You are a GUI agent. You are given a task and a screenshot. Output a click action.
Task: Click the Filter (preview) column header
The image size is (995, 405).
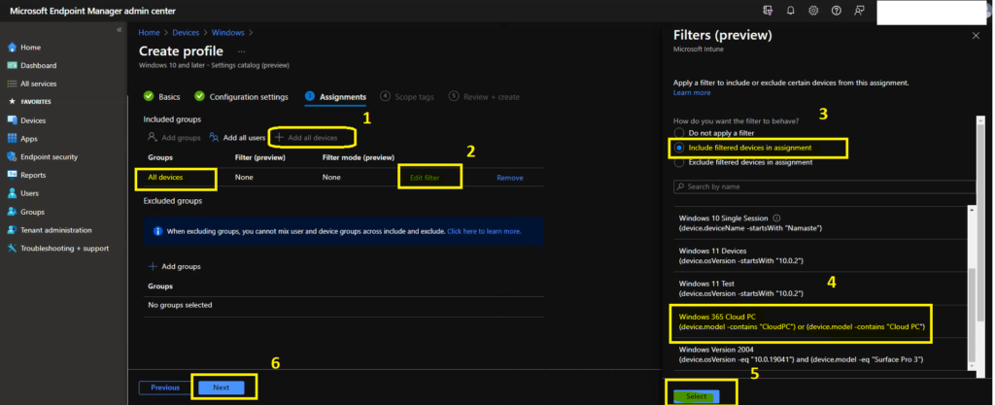(259, 157)
